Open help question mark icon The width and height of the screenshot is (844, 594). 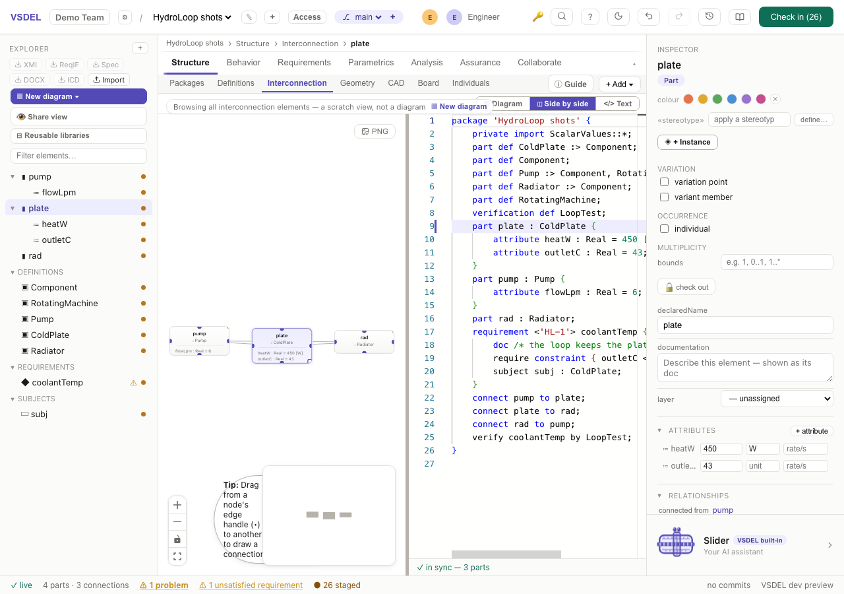pos(590,16)
